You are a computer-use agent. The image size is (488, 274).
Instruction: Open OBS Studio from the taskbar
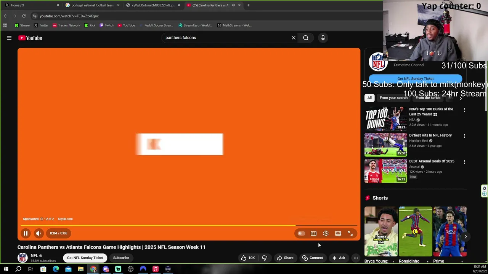[131, 269]
